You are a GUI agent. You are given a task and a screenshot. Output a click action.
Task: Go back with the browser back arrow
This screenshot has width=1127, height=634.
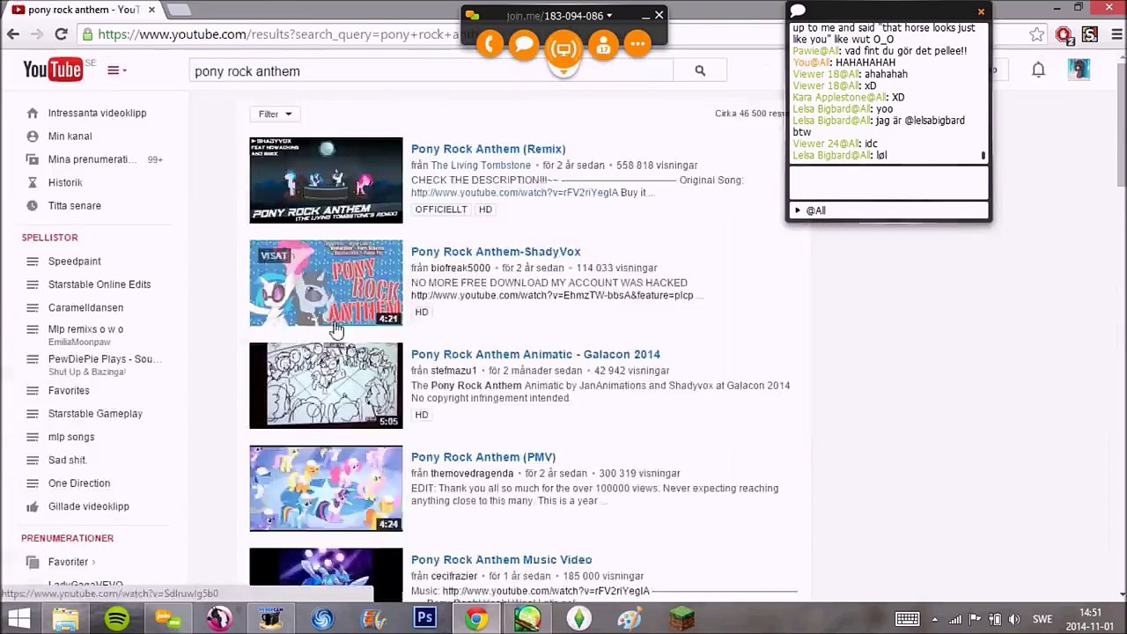click(x=13, y=34)
